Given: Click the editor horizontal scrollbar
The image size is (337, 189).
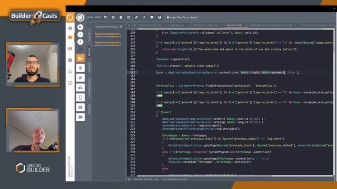Looking at the screenshot, I should (204, 176).
